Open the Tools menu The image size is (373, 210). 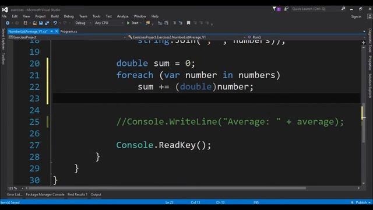pyautogui.click(x=96, y=16)
